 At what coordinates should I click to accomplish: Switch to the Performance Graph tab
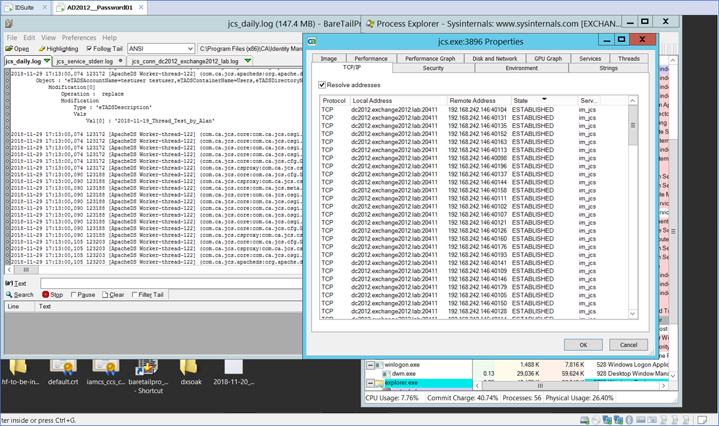(430, 59)
